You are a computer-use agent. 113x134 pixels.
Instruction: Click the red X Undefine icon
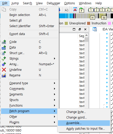pyautogui.click(x=4, y=70)
